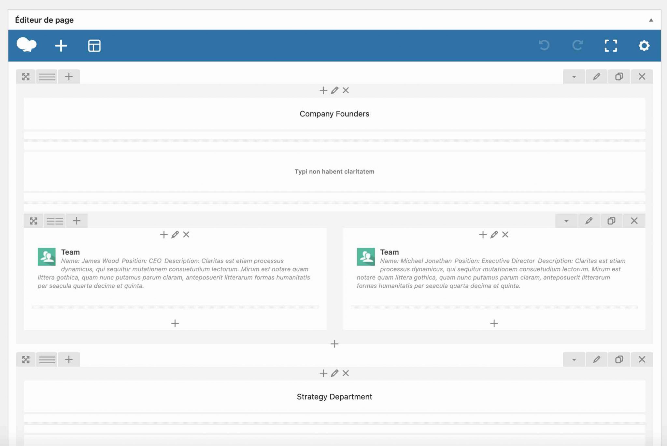Collapse the Éditeur de page panel

[x=651, y=20]
